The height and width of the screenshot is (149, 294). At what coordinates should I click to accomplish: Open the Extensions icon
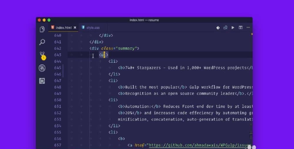[42, 81]
